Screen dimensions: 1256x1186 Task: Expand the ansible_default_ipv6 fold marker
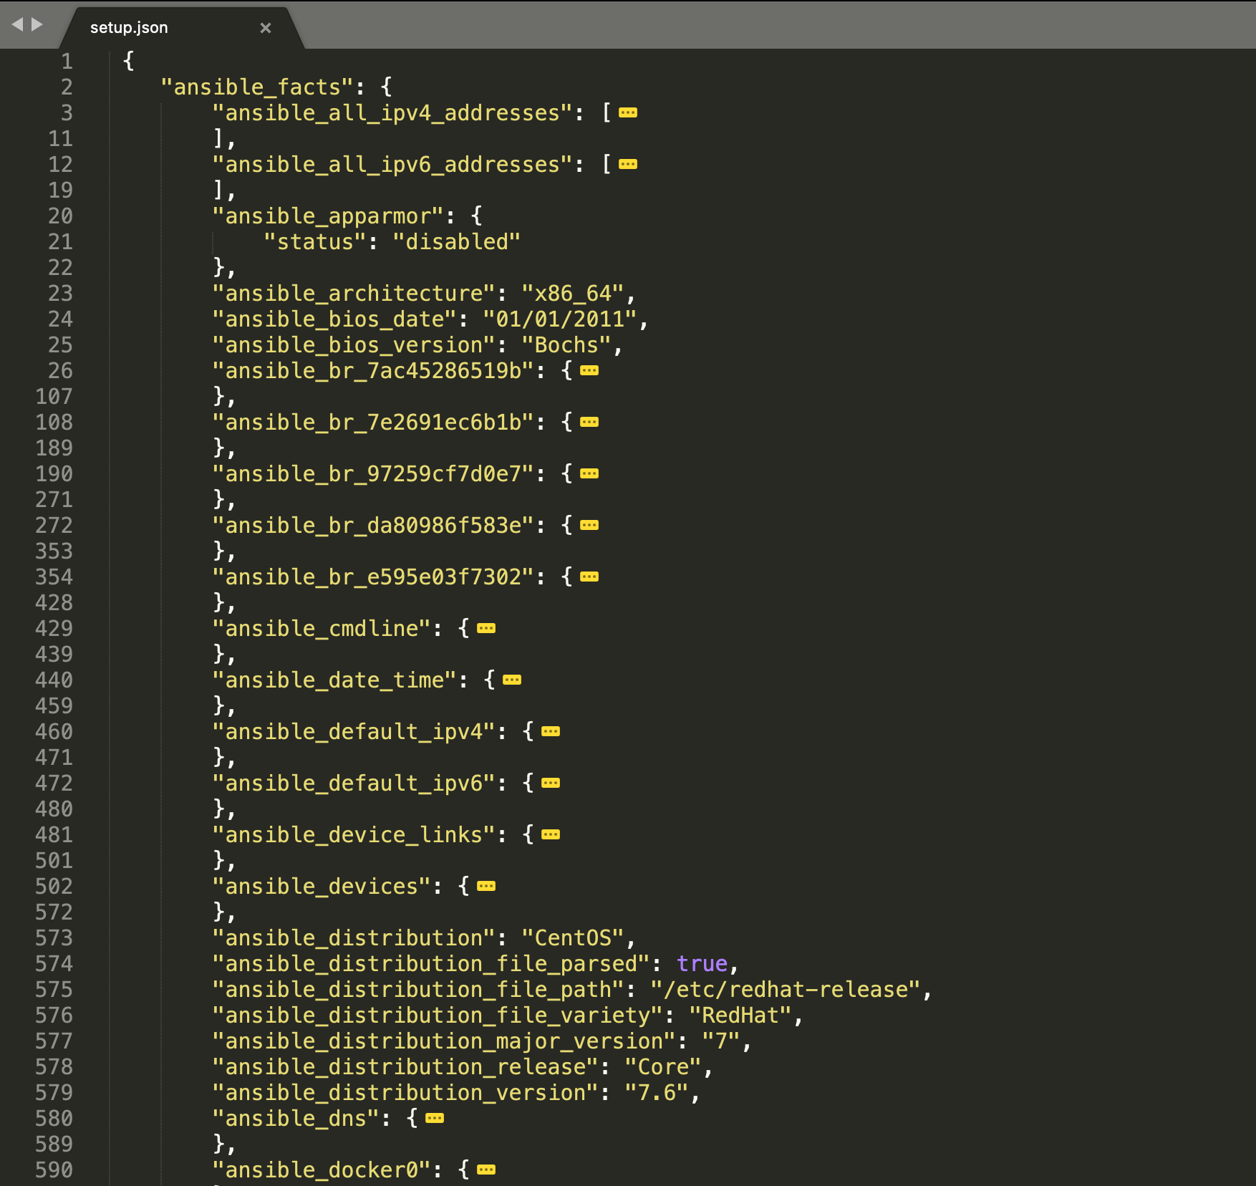(x=549, y=783)
